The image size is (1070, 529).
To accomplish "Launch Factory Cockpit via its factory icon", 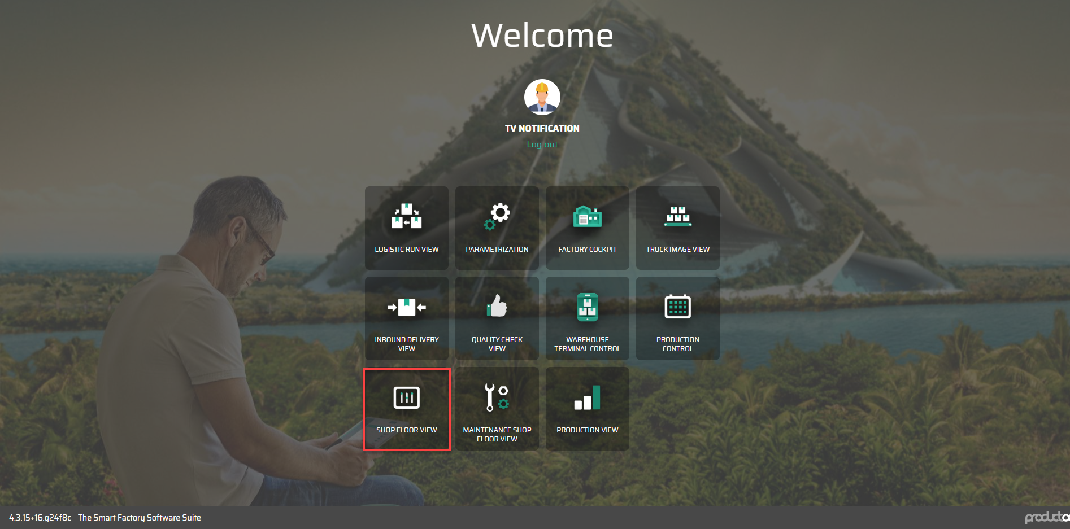I will pyautogui.click(x=587, y=217).
